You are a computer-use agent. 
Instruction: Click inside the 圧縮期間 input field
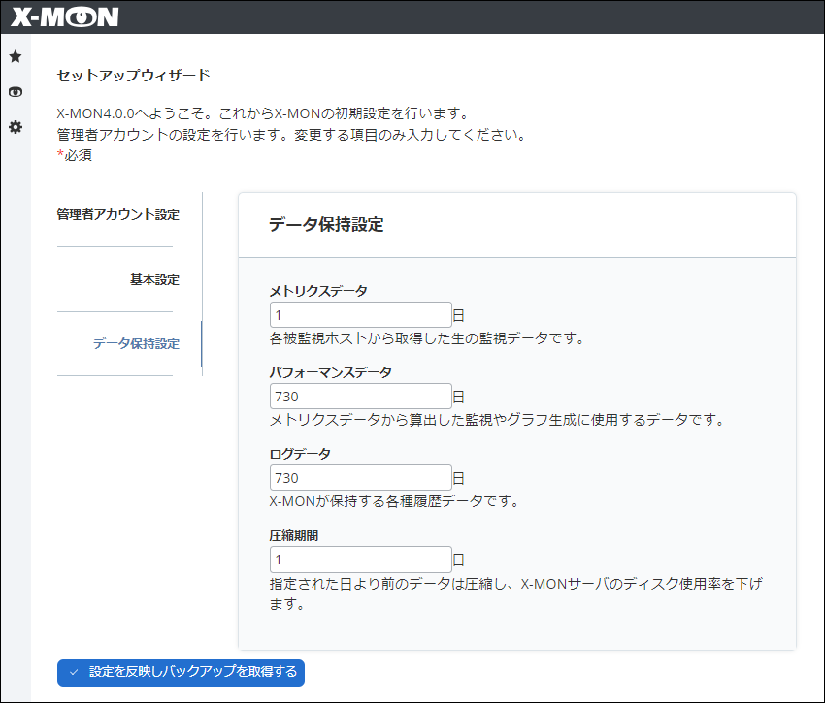(x=360, y=559)
